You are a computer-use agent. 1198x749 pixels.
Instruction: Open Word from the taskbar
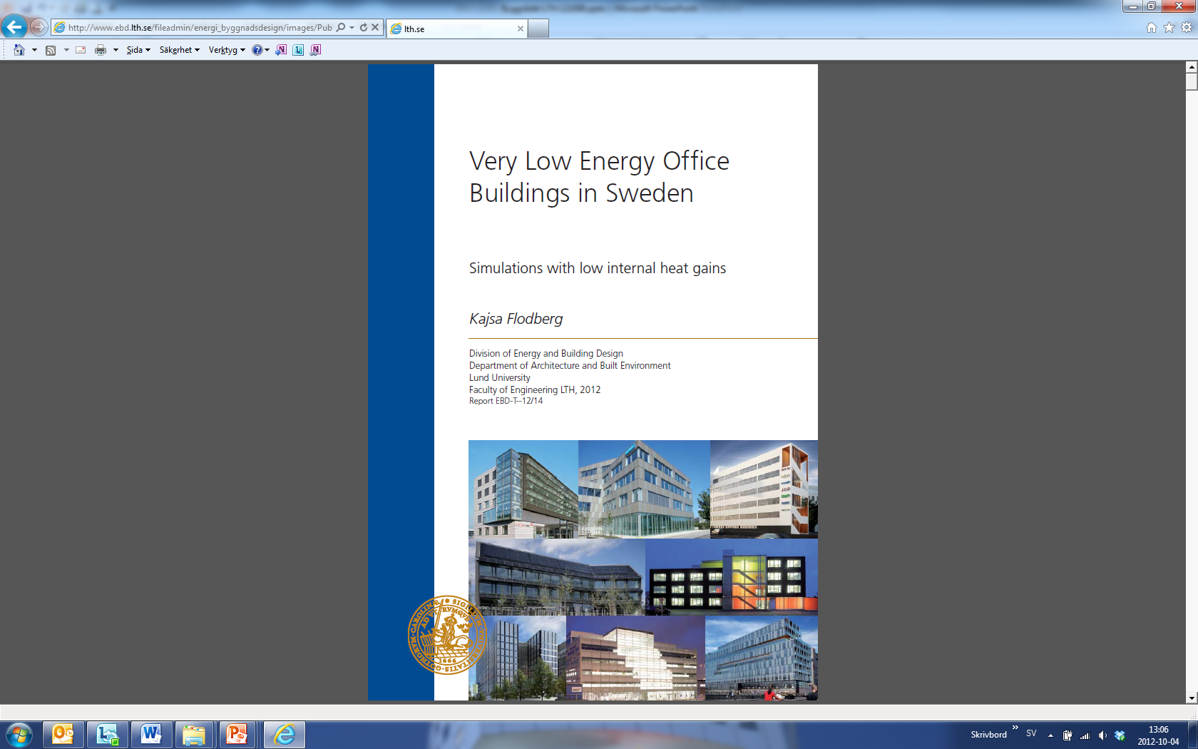click(x=151, y=735)
